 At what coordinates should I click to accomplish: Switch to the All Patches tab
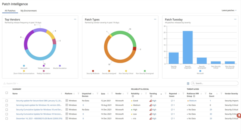(10, 11)
